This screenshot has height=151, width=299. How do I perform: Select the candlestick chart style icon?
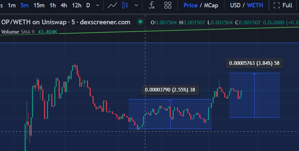pos(125,5)
